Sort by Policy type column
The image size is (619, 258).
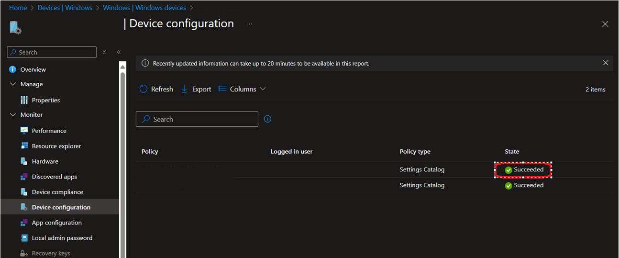click(x=415, y=151)
